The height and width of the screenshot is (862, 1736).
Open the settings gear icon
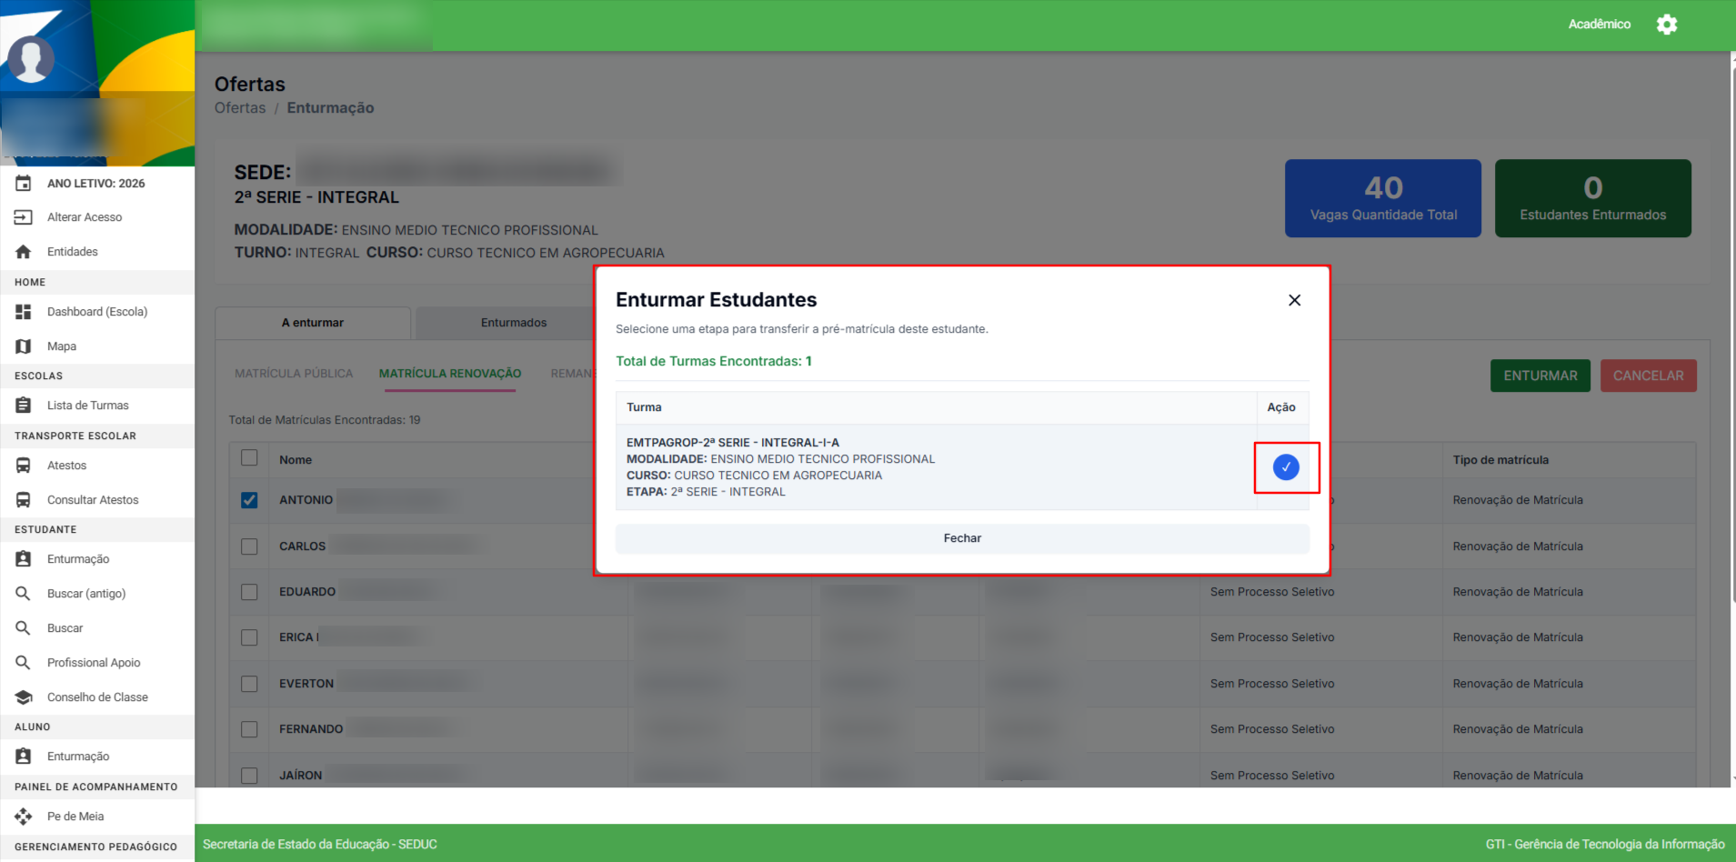(1666, 25)
